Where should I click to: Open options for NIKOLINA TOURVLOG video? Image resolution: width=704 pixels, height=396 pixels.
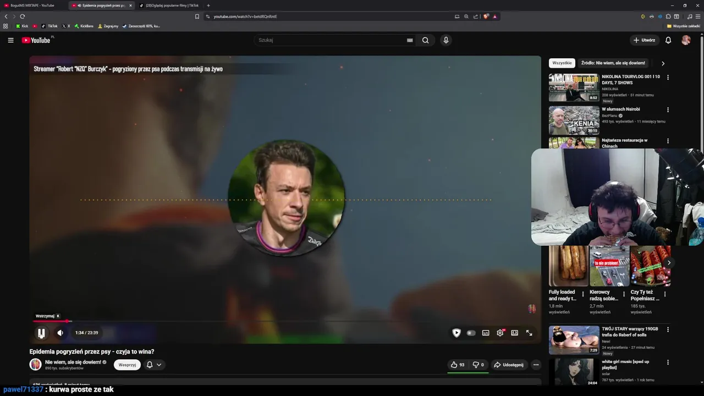[668, 78]
